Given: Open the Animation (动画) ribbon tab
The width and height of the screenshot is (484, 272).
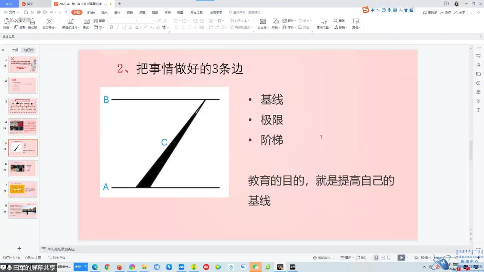Looking at the screenshot, I should click(x=142, y=13).
